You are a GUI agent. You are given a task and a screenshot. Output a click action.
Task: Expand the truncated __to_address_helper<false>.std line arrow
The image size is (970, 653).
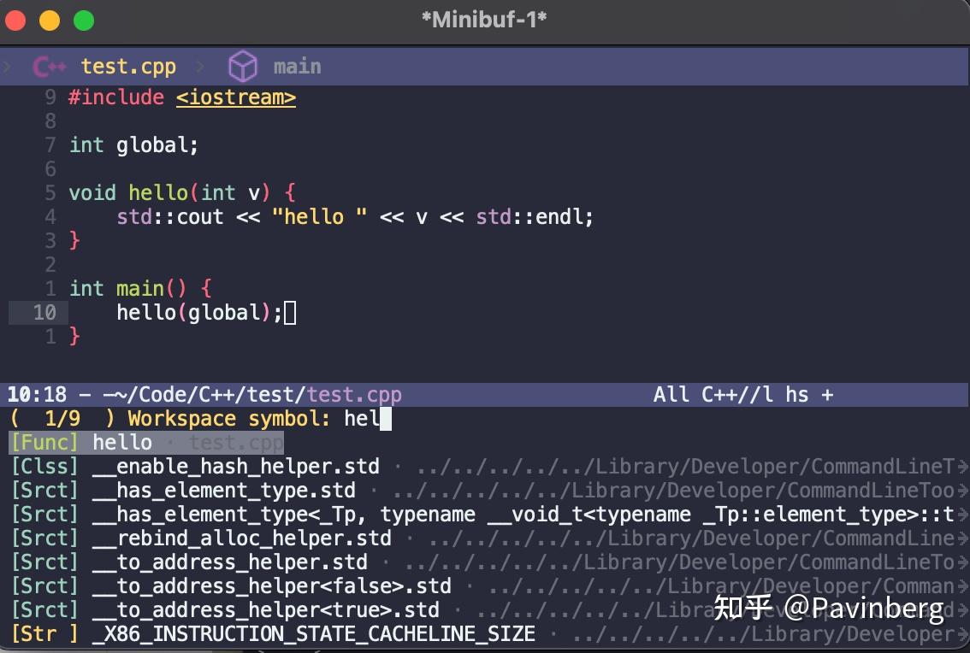point(963,586)
